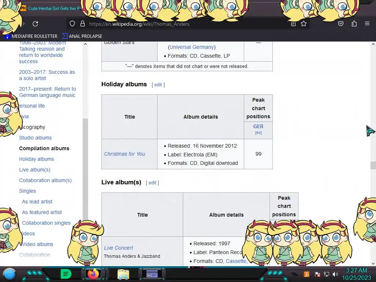Click the page scrollbar down arrow
This screenshot has height=282, width=376.
coord(373,263)
